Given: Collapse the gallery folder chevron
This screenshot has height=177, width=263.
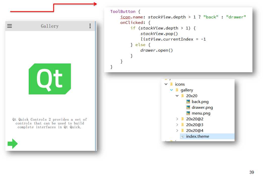Looking at the screenshot, I should tap(171, 90).
